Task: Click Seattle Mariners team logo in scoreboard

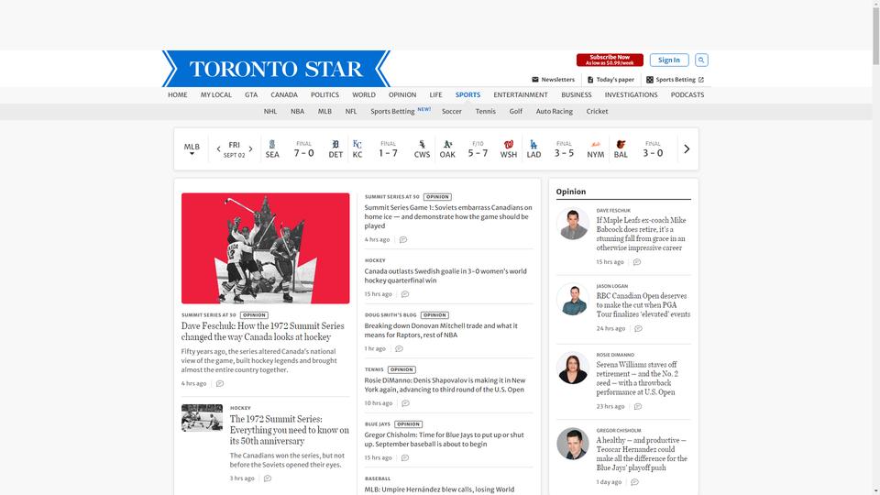Action: pyautogui.click(x=272, y=144)
